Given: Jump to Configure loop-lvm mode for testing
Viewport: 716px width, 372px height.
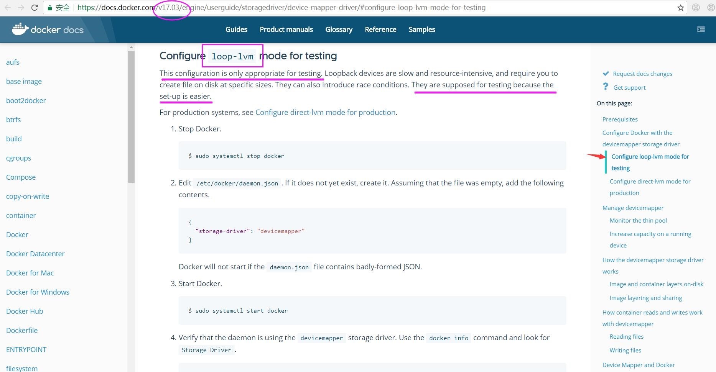Looking at the screenshot, I should pos(650,162).
